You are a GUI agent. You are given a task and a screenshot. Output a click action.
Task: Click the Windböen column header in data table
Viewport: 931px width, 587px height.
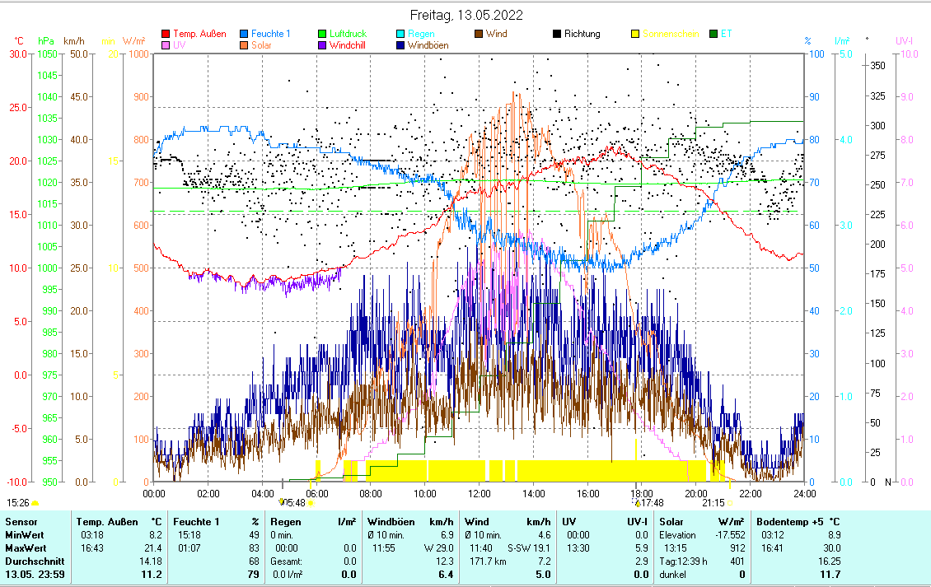[x=390, y=521]
